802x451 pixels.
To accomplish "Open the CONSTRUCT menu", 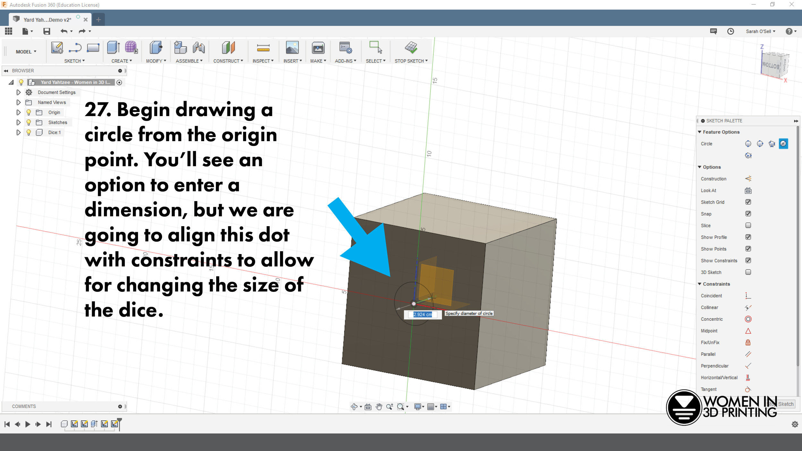I will (x=228, y=61).
